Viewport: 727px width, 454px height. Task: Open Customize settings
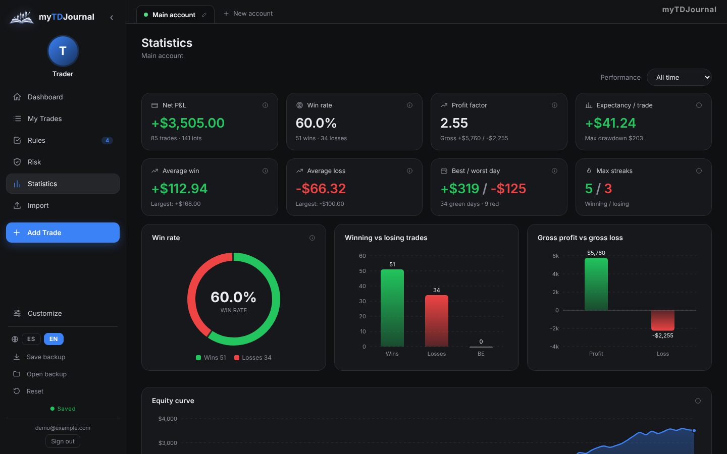click(x=63, y=313)
